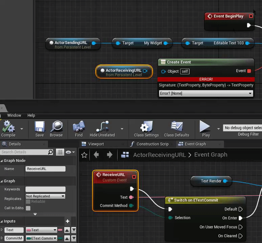
Task: Click the On Enter exec pin
Action: 240,218
